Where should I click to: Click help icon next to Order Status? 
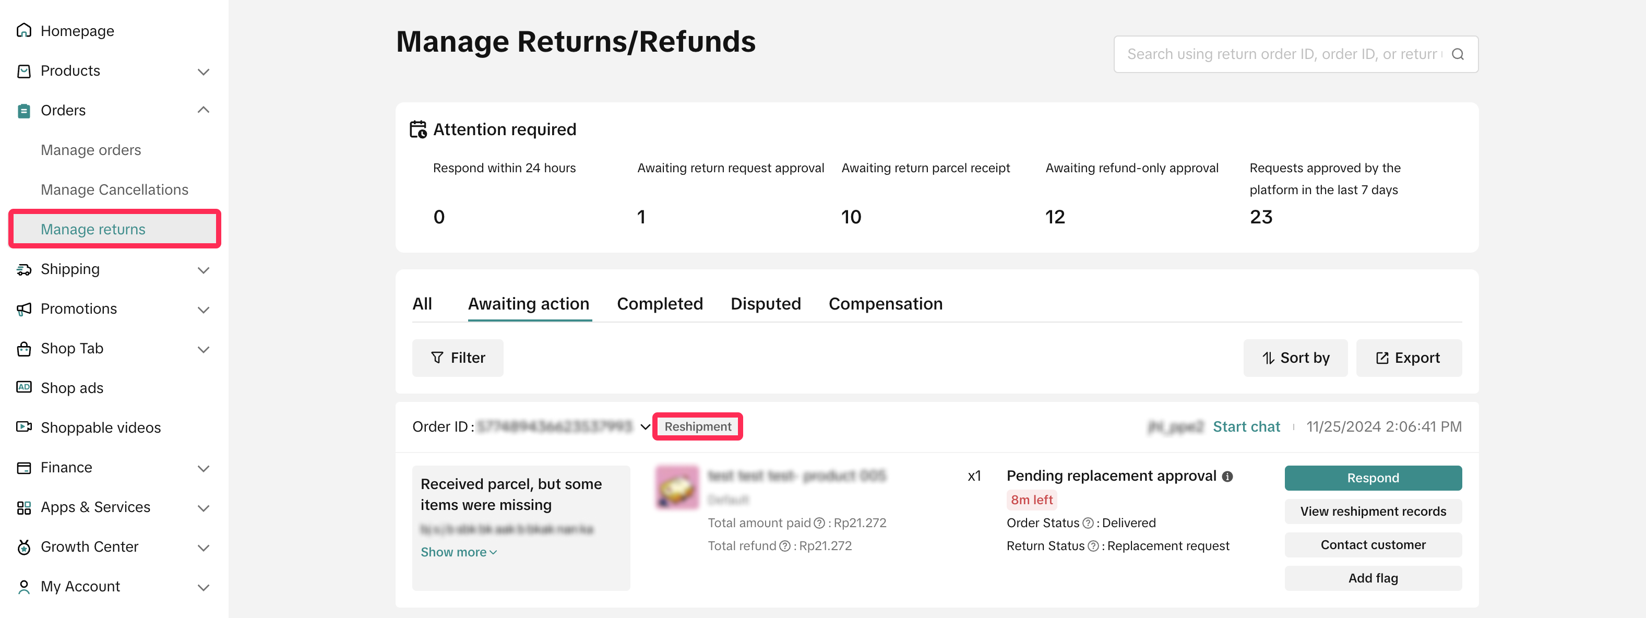1088,523
